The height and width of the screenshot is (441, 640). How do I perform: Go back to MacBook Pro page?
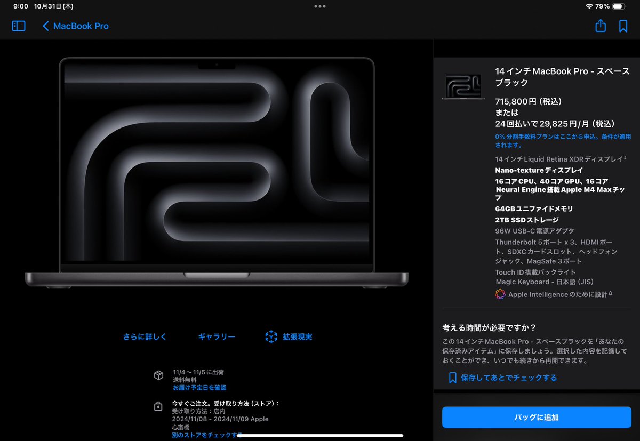tap(75, 26)
